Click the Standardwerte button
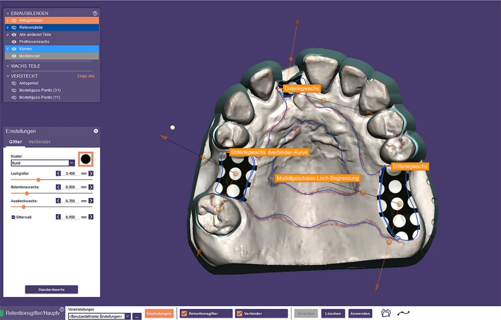Image resolution: width=501 pixels, height=320 pixels. tap(51, 290)
